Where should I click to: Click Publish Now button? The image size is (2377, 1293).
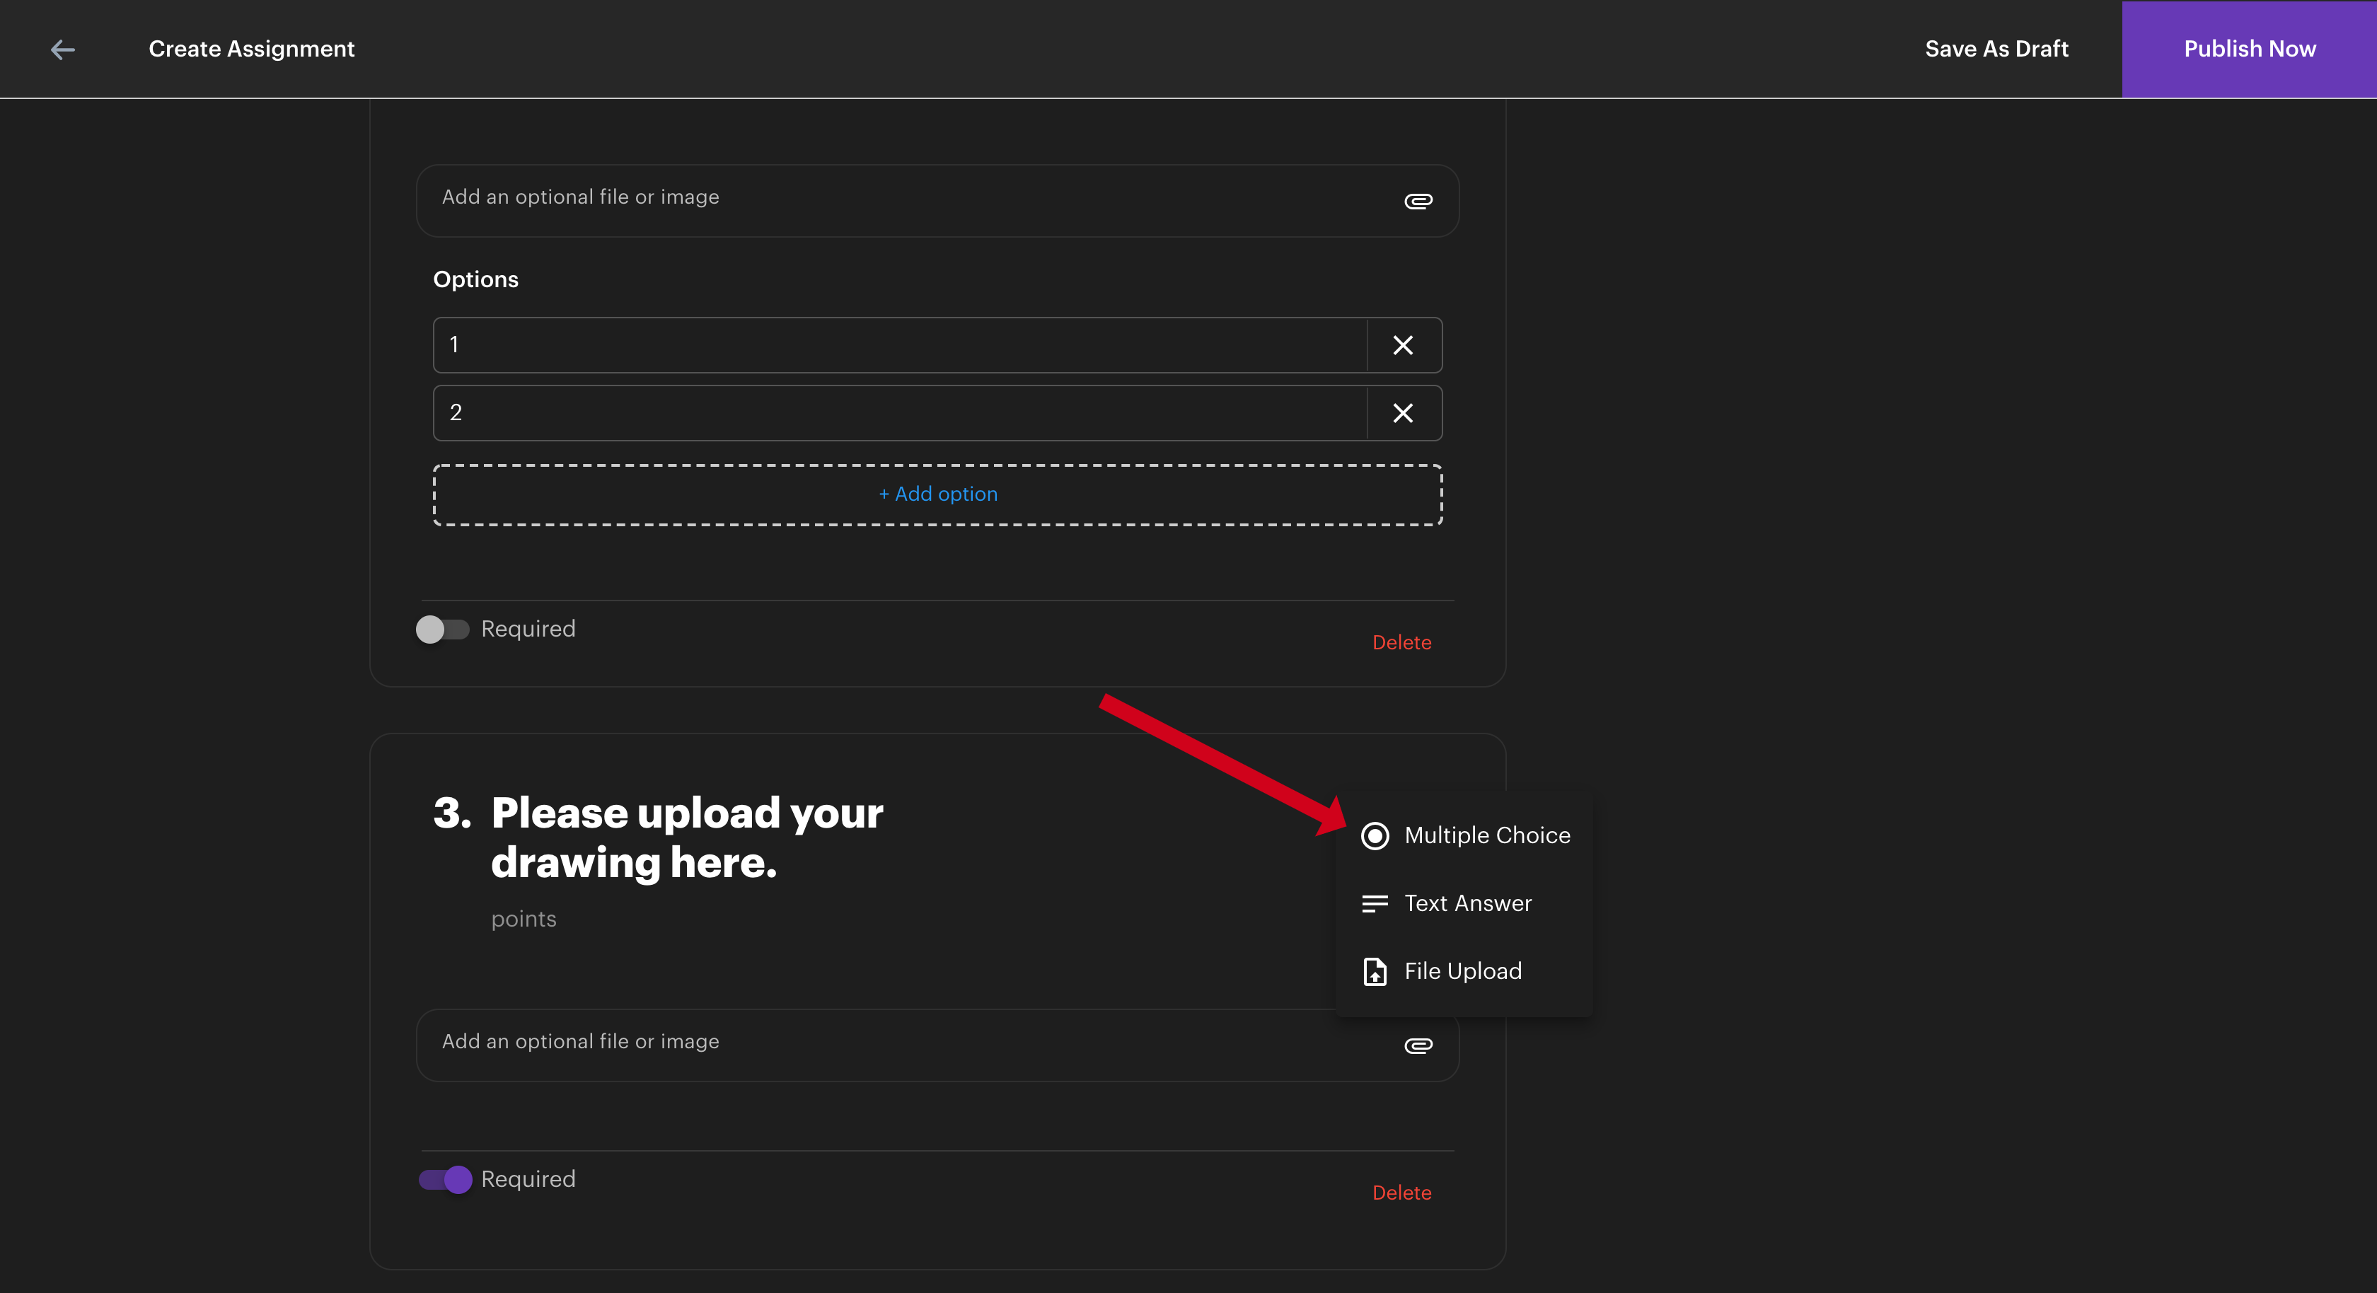click(2249, 49)
